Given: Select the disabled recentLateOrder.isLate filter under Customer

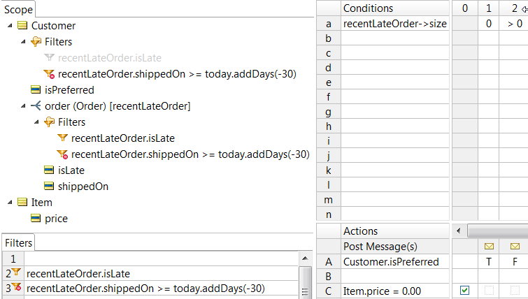Looking at the screenshot, I should pyautogui.click(x=109, y=58).
